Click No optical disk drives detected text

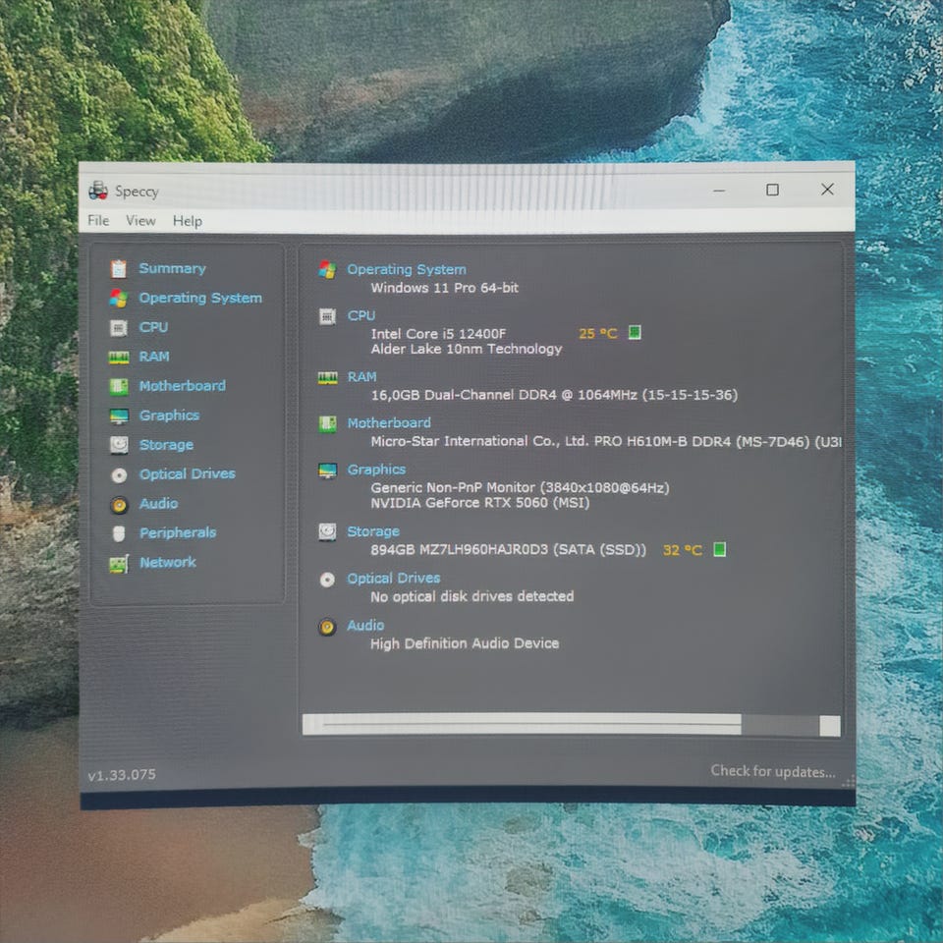click(x=471, y=596)
